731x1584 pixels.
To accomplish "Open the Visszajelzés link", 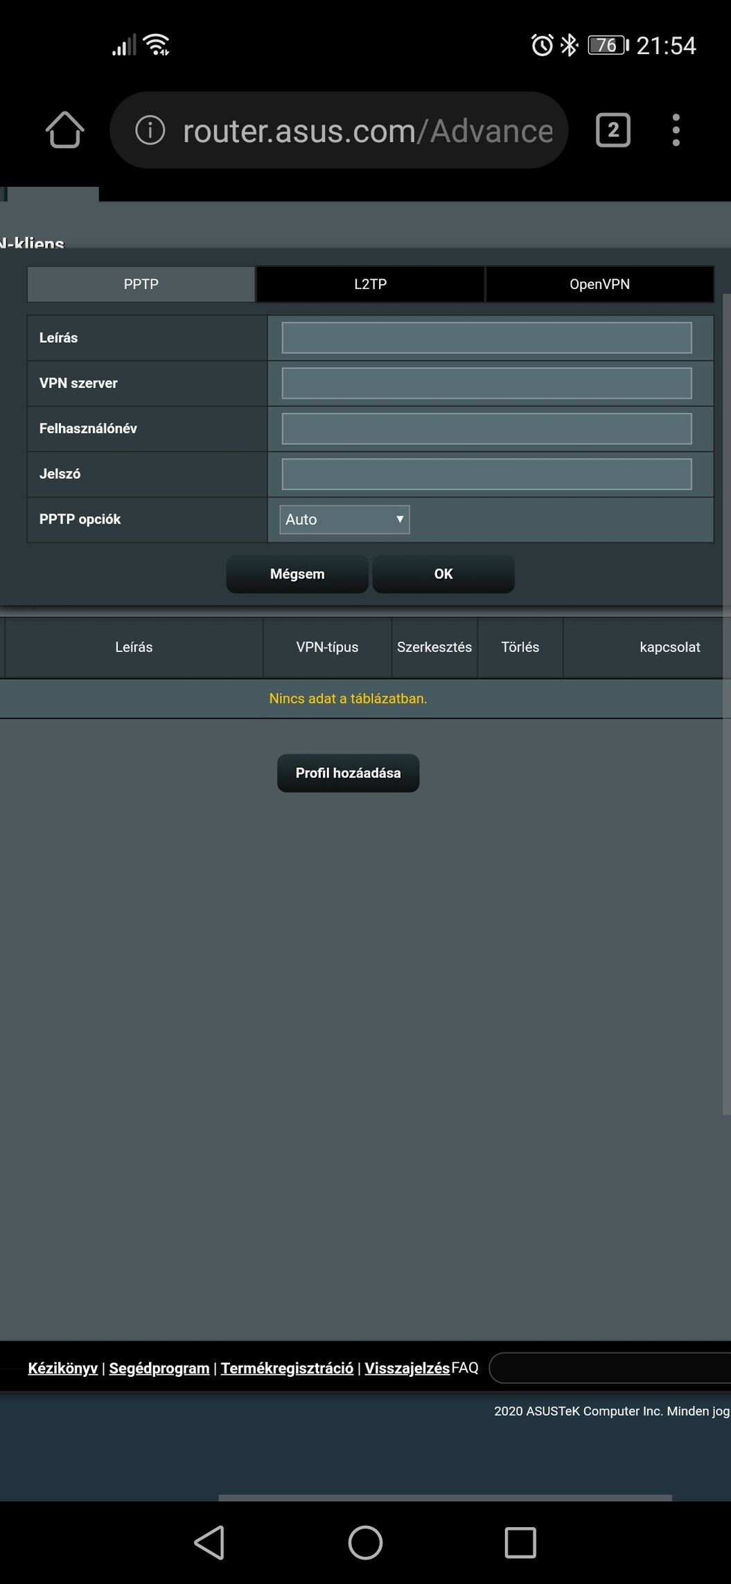I will point(407,1368).
